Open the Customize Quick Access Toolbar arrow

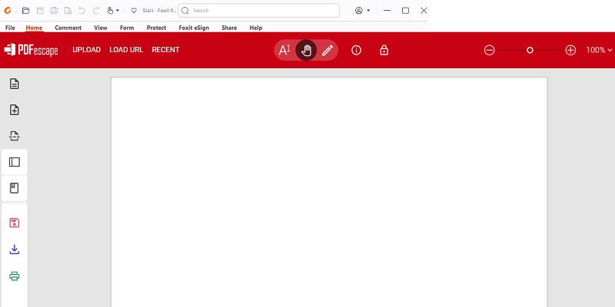pos(134,11)
